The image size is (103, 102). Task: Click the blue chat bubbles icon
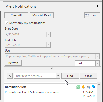pyautogui.click(x=93, y=87)
